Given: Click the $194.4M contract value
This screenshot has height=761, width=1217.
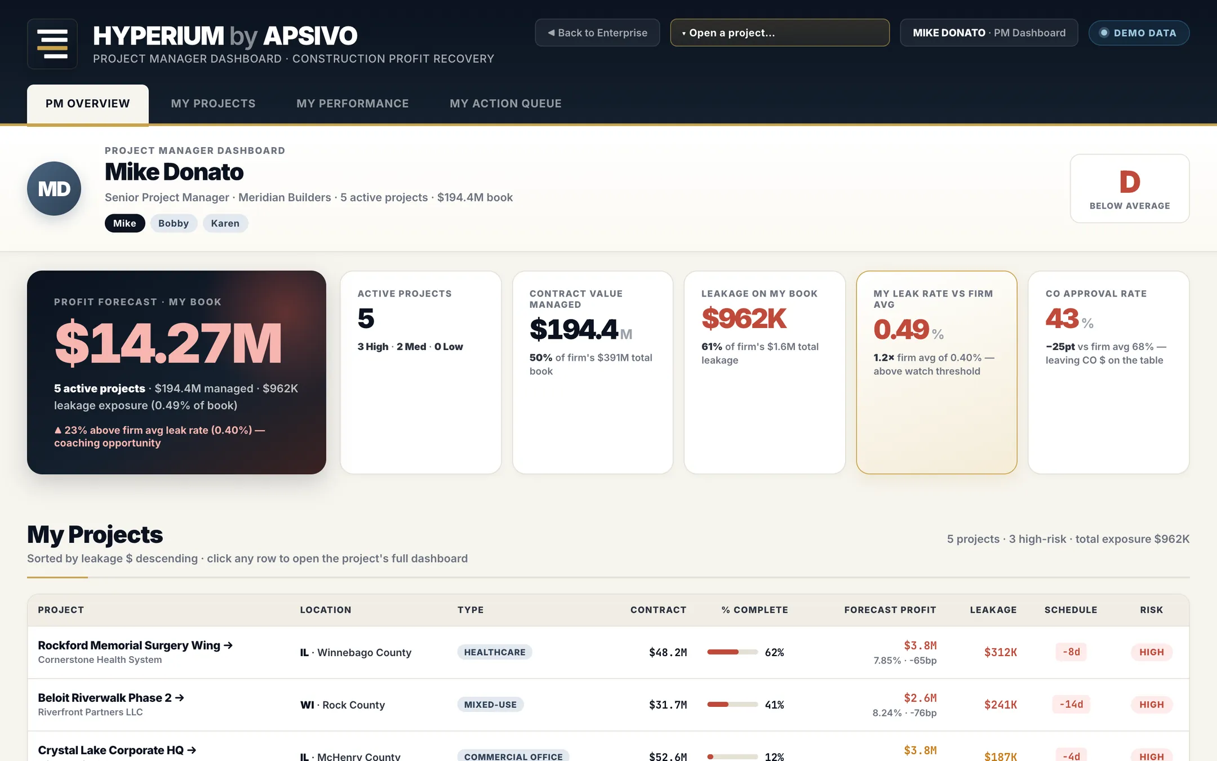Looking at the screenshot, I should coord(580,330).
